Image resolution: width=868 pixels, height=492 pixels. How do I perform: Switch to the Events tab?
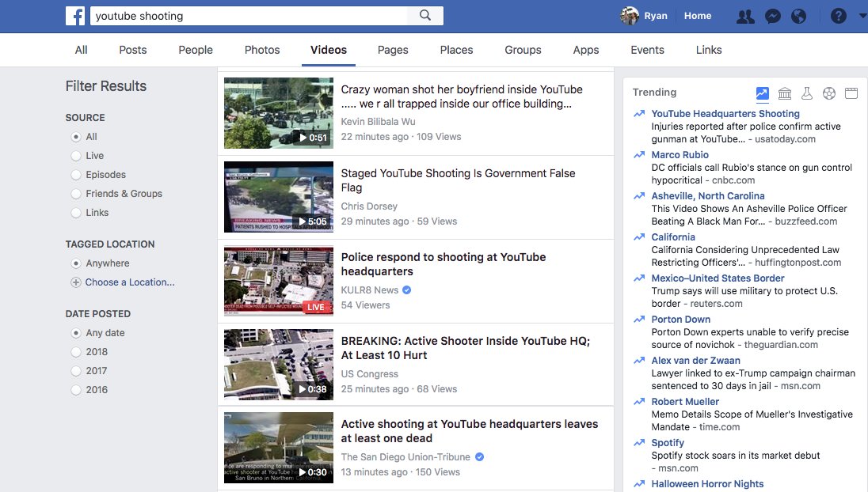pyautogui.click(x=648, y=50)
